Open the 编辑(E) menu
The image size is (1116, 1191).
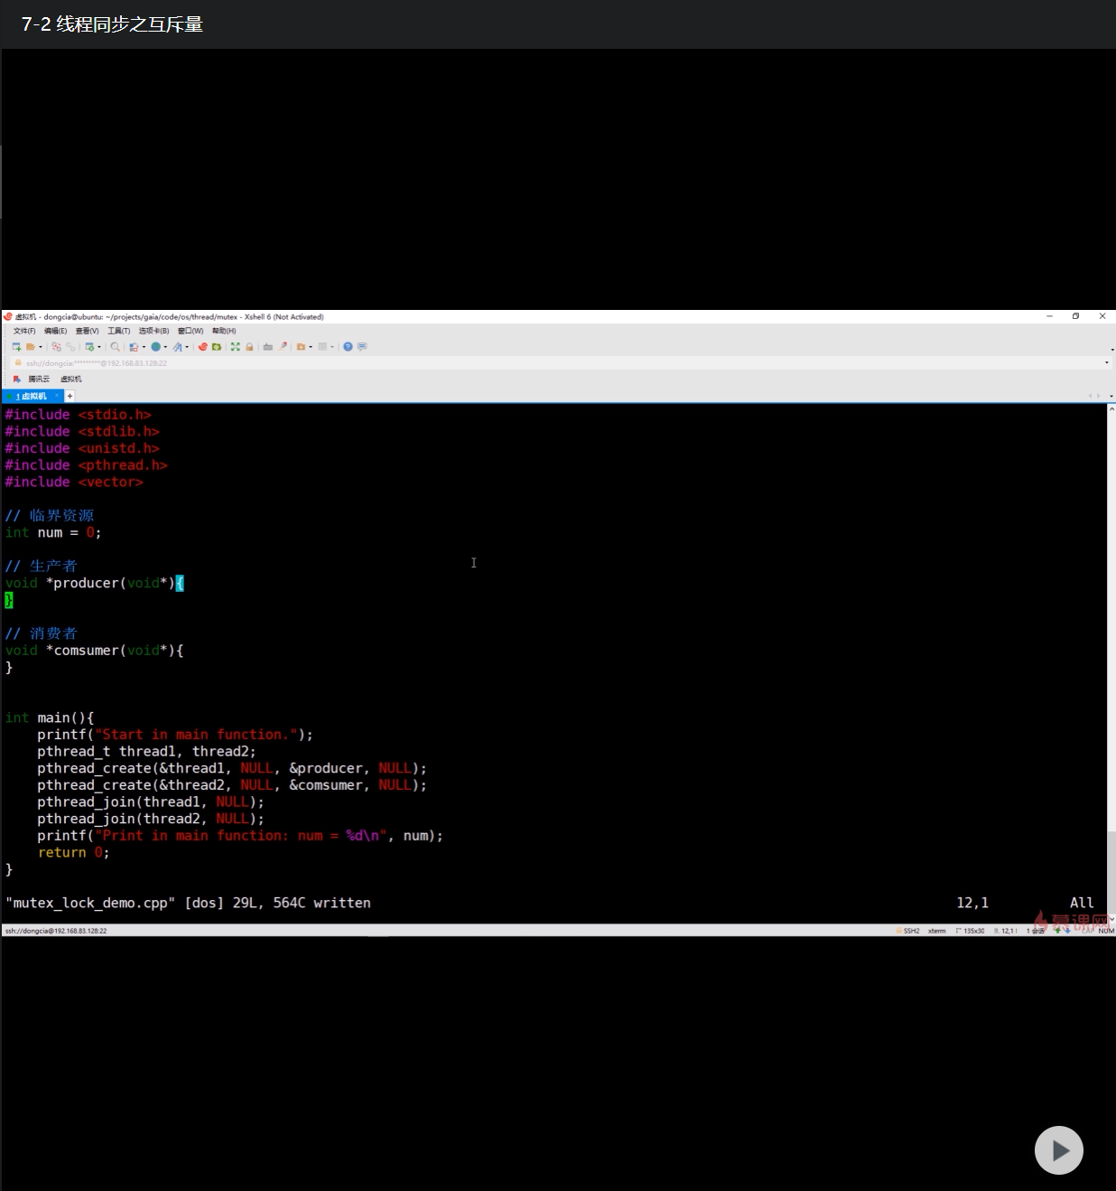(x=55, y=331)
